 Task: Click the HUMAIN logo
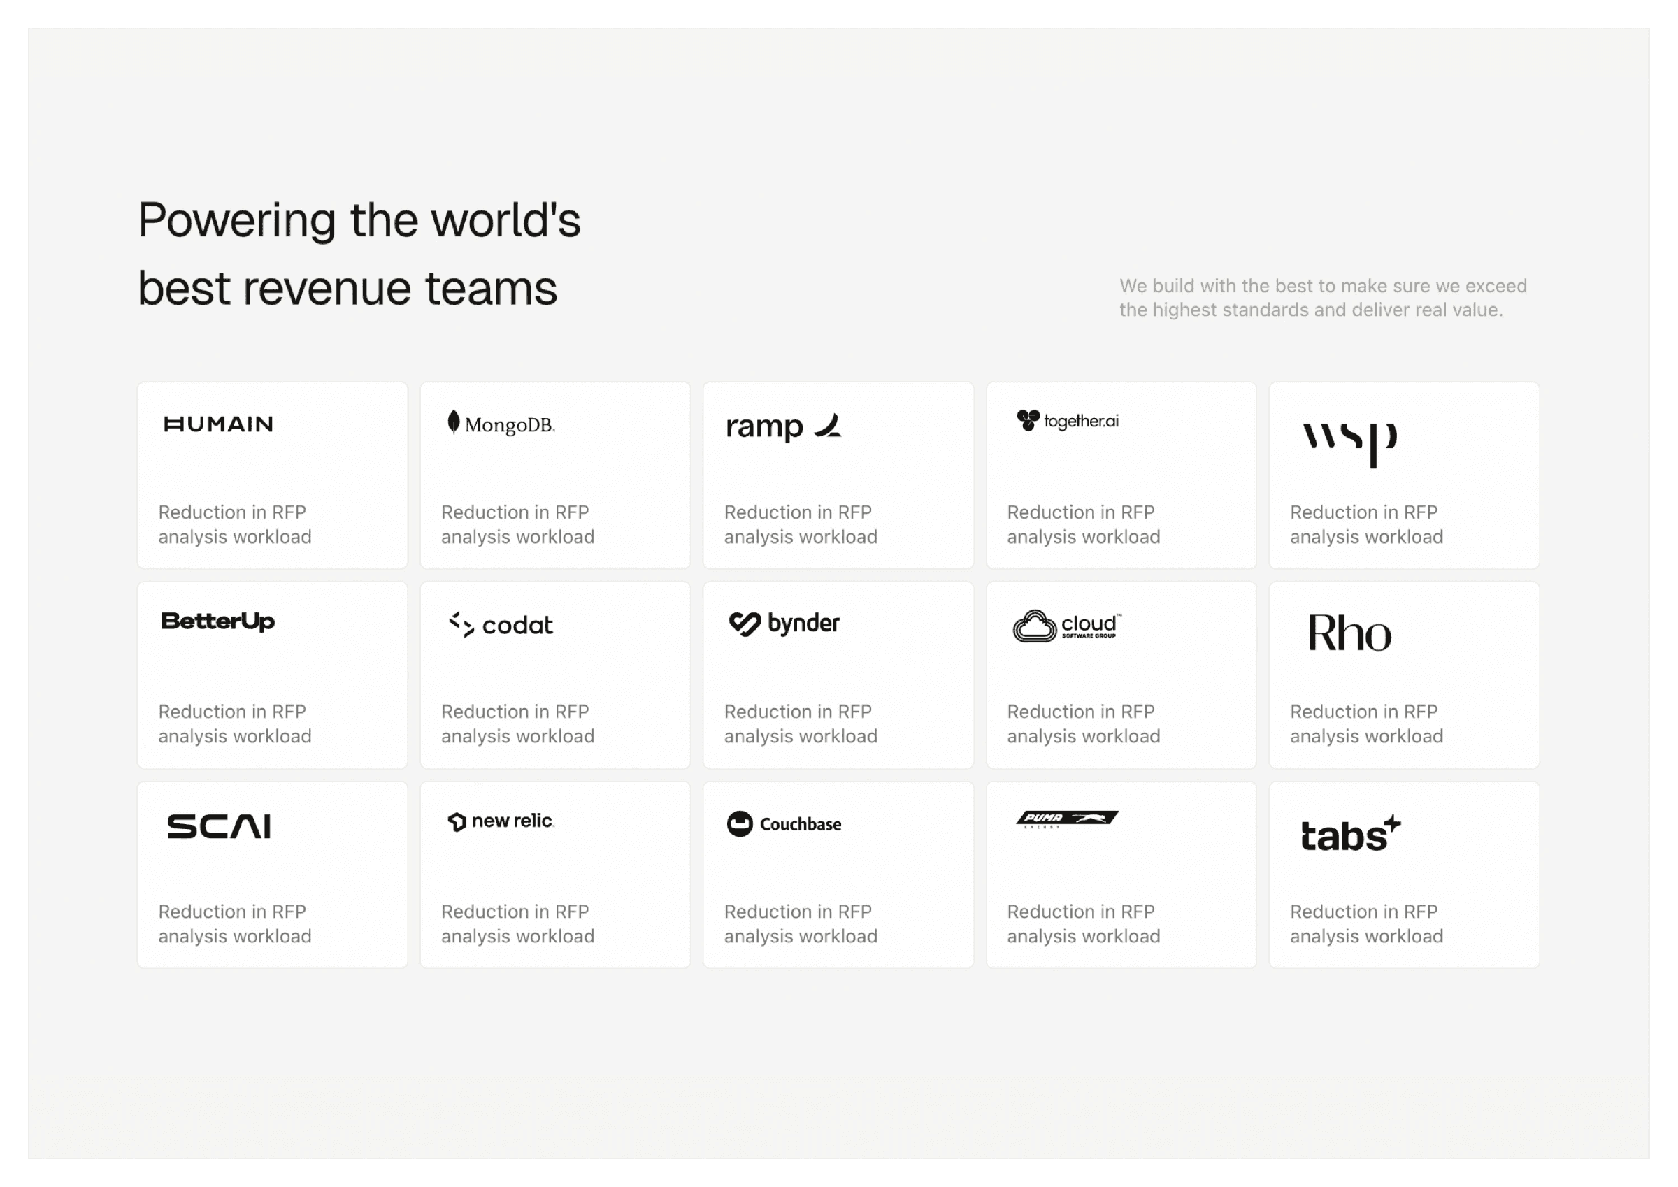[x=217, y=424]
